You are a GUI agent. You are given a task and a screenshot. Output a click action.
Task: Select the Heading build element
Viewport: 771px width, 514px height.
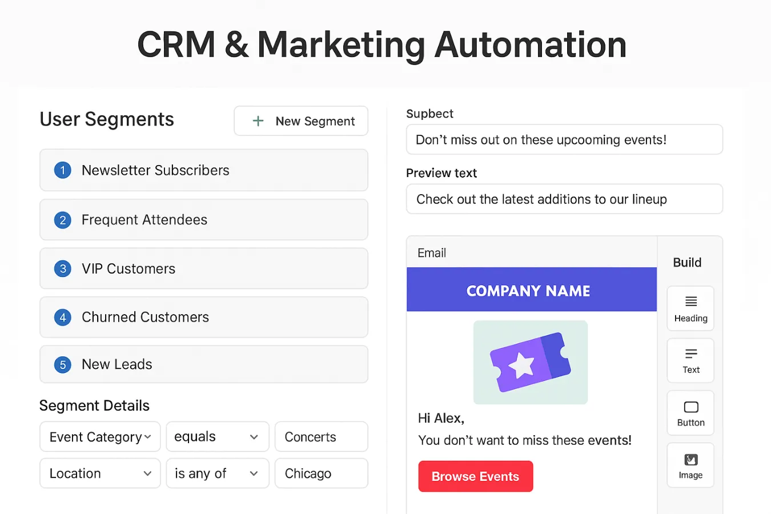pos(690,308)
